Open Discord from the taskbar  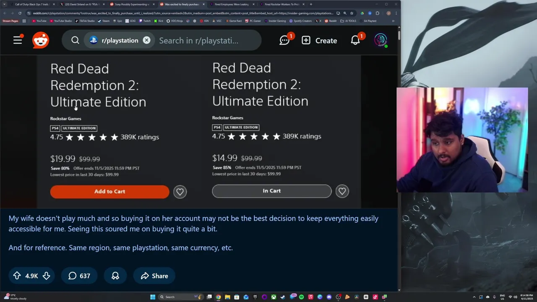tap(329, 297)
